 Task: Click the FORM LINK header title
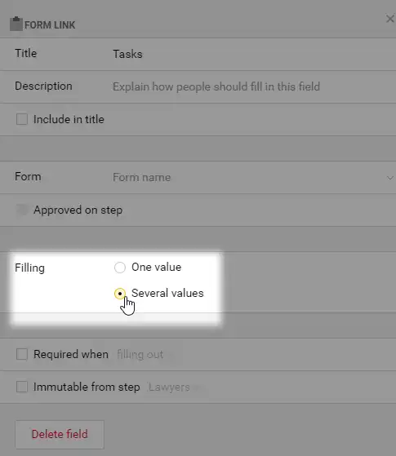pyautogui.click(x=50, y=25)
